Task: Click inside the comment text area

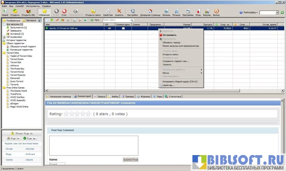Action: click(x=94, y=145)
